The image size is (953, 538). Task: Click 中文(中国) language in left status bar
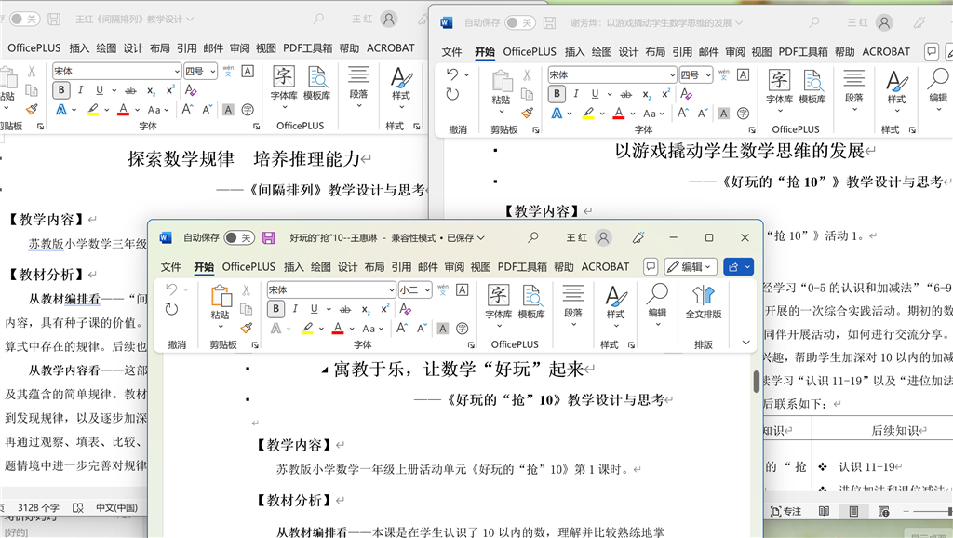(x=116, y=507)
